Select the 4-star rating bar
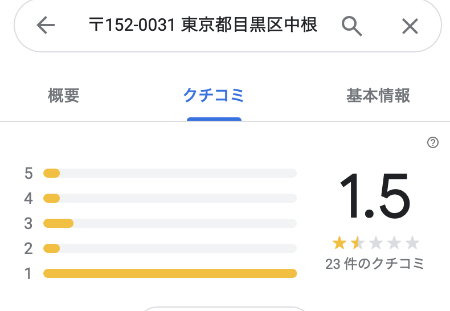Screen dimensions: 450x311 [170, 198]
